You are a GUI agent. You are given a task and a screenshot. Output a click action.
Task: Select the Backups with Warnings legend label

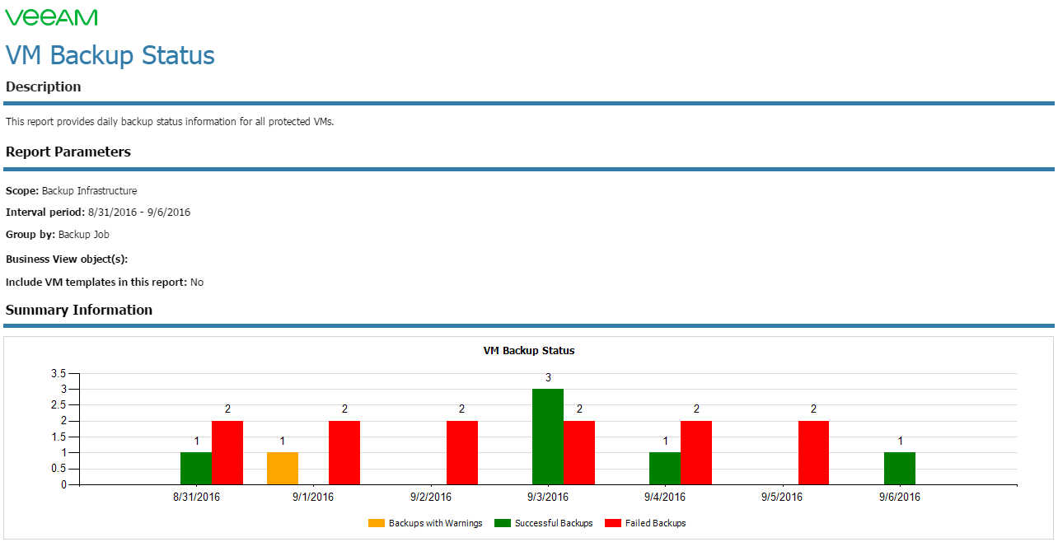pyautogui.click(x=436, y=523)
